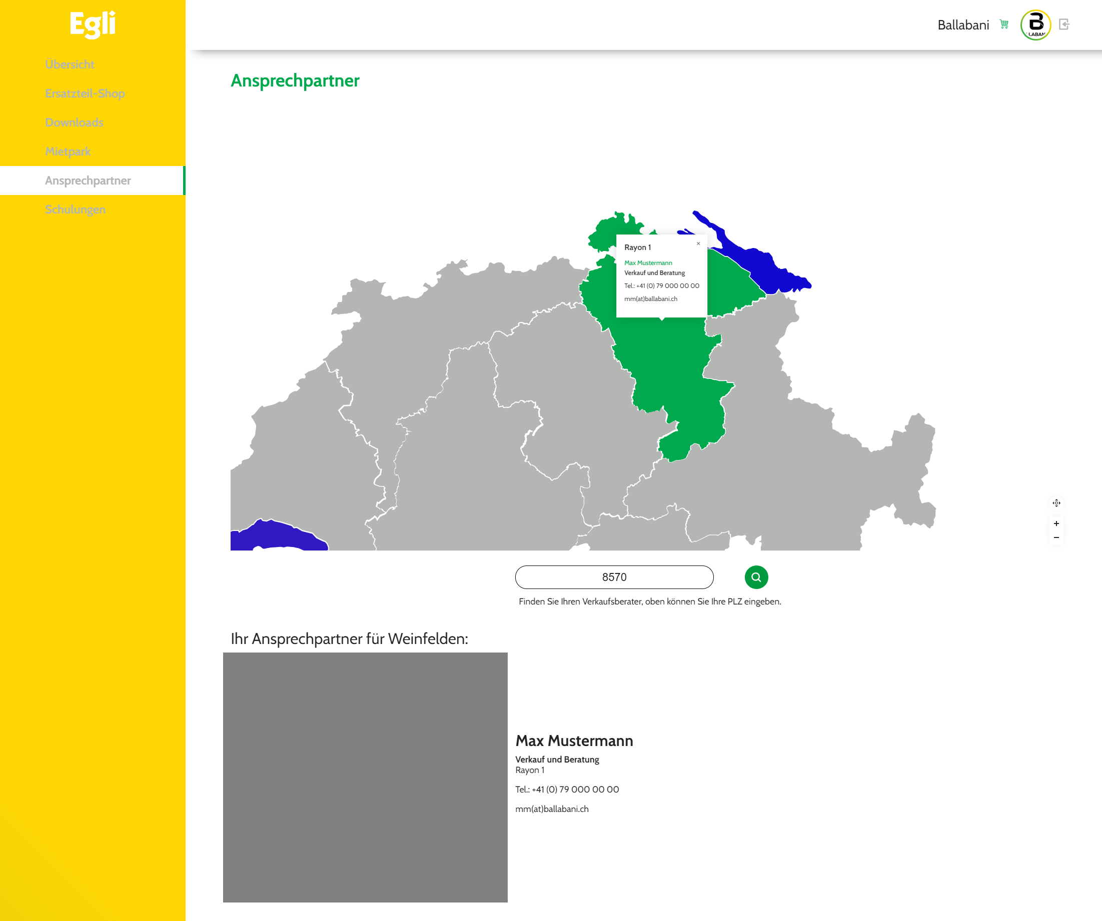Click the green PLZ search button
Screen dimensions: 1102x921
point(756,577)
